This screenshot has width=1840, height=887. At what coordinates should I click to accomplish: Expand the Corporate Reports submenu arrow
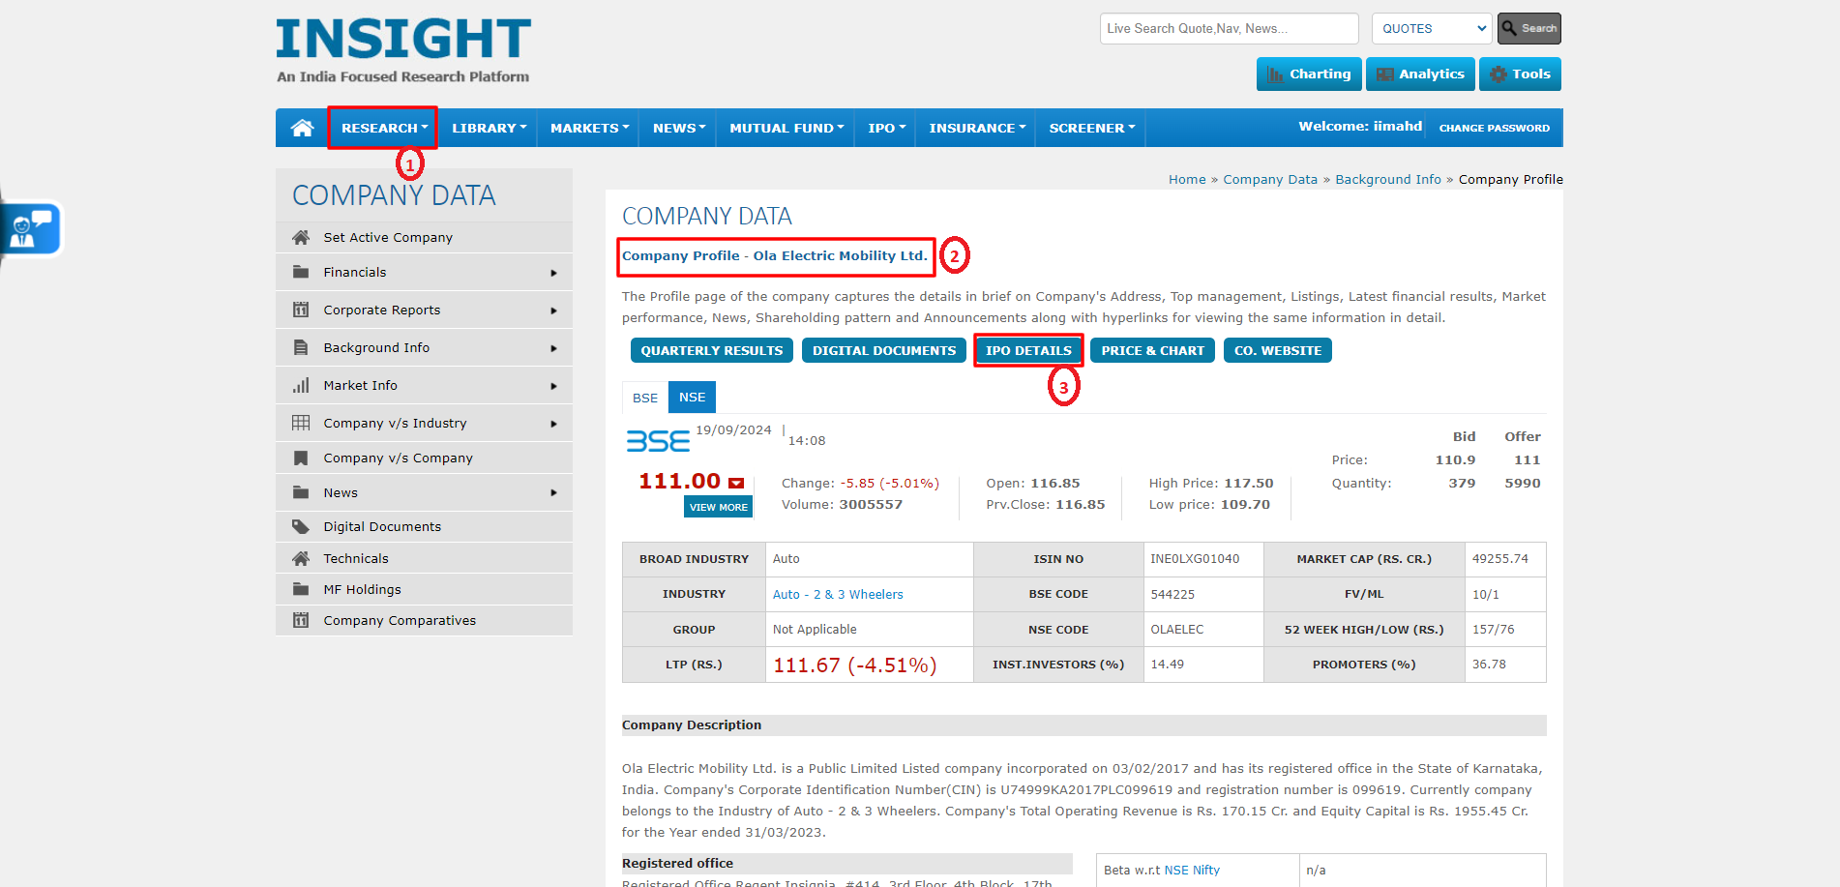coord(553,310)
